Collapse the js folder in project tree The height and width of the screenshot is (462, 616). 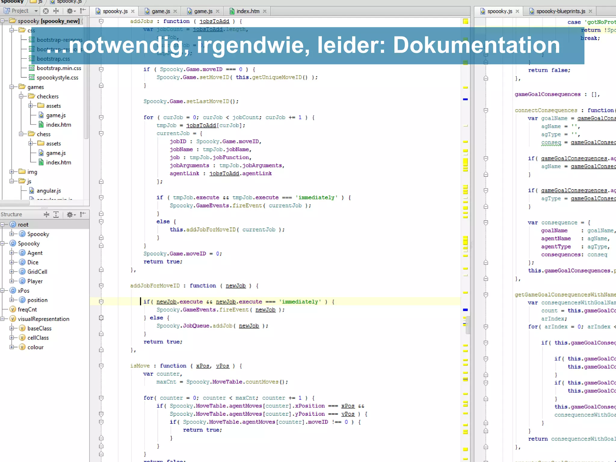coord(12,181)
